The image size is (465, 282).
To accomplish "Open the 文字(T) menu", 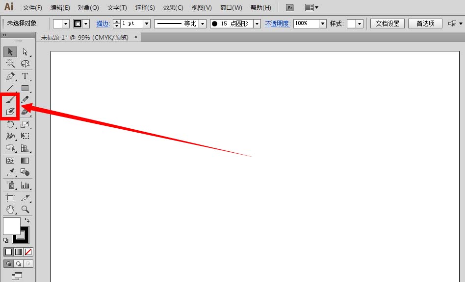I will (x=117, y=8).
